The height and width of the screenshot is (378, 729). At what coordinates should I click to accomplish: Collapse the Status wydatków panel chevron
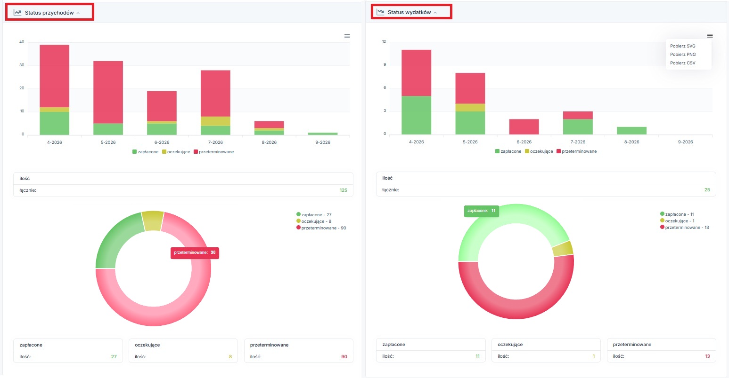point(435,13)
